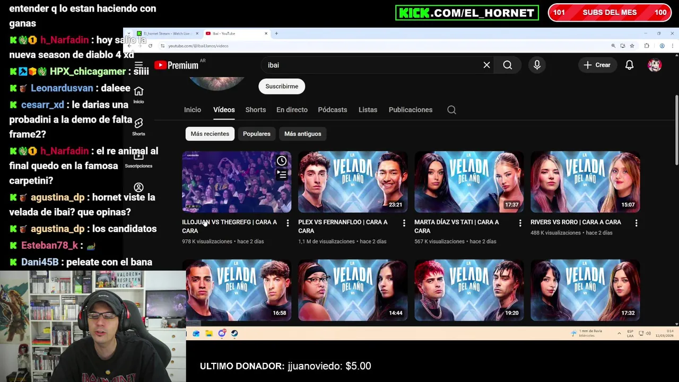This screenshot has width=679, height=382.
Task: Switch to the Listas tab
Action: pos(368,110)
